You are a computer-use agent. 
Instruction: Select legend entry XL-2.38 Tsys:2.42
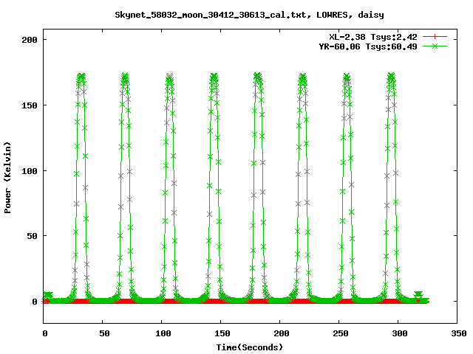pos(372,37)
